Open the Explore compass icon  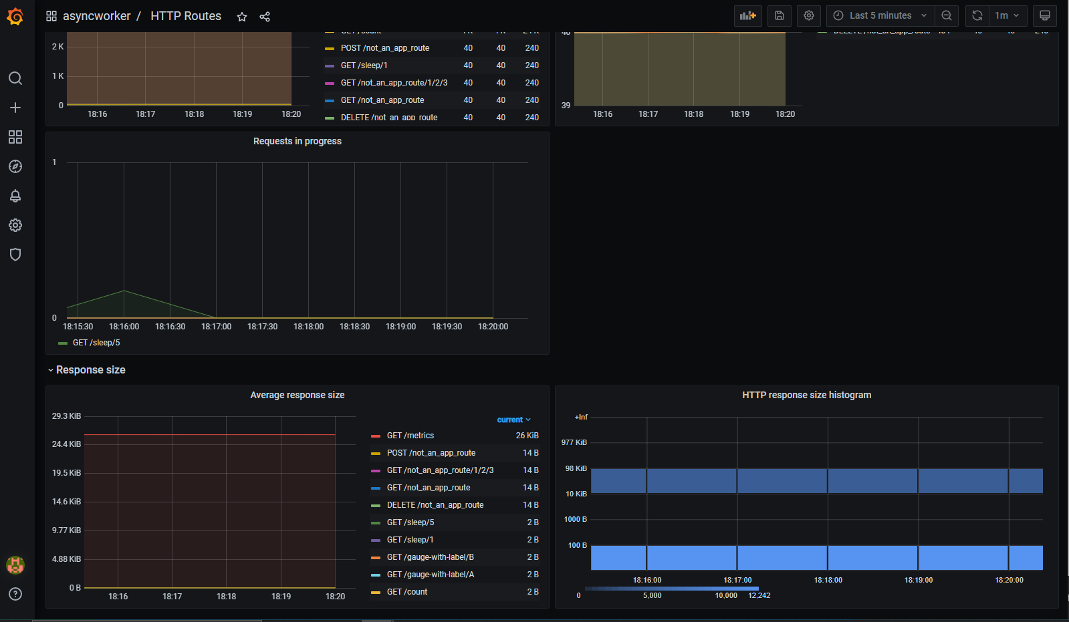click(15, 166)
